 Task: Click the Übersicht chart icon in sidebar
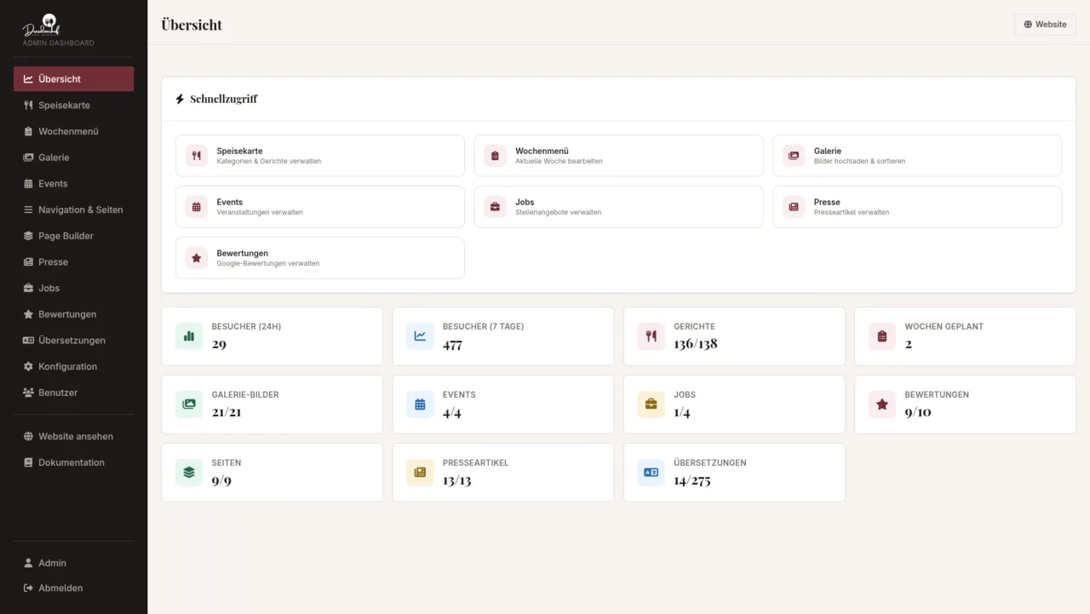pyautogui.click(x=28, y=79)
